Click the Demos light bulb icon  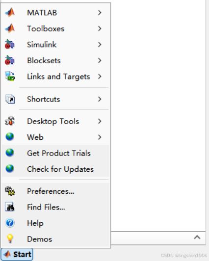pos(10,238)
